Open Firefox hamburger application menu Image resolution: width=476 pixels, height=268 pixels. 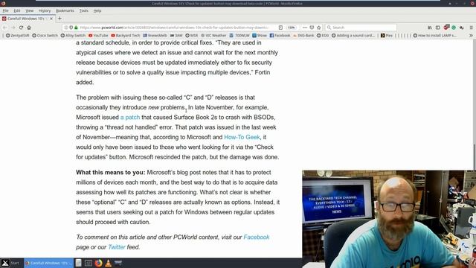[x=471, y=28]
